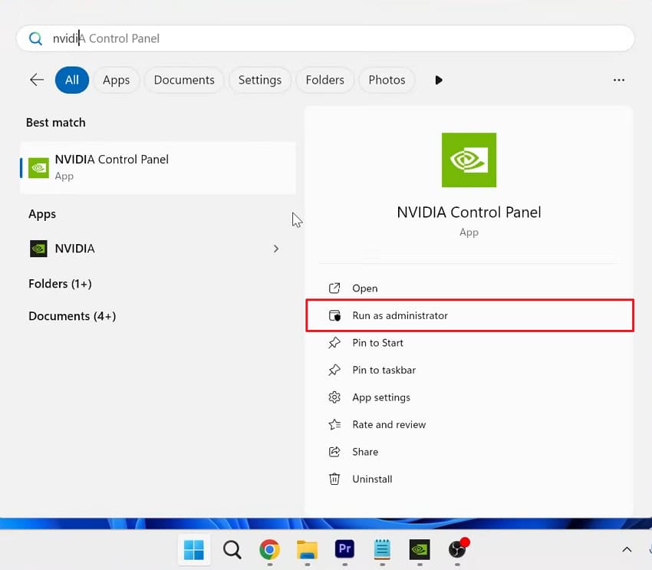The image size is (652, 570).
Task: Switch to the Documents filter tab
Action: click(x=183, y=80)
